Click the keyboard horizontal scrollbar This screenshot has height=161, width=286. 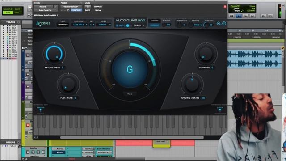[132, 137]
